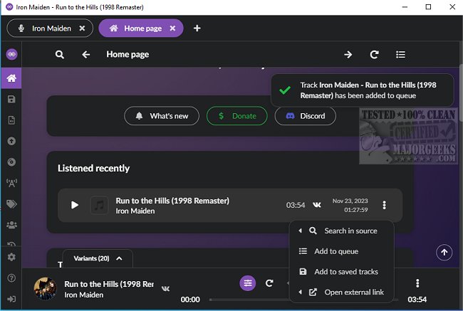Choose Add to saved tracks
This screenshot has height=311, width=463.
point(345,272)
